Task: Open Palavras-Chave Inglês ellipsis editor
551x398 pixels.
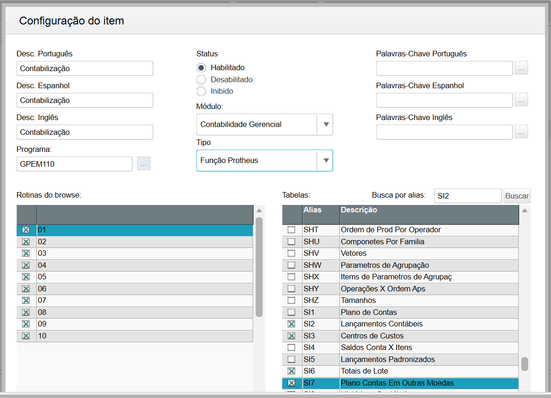Action: [521, 132]
